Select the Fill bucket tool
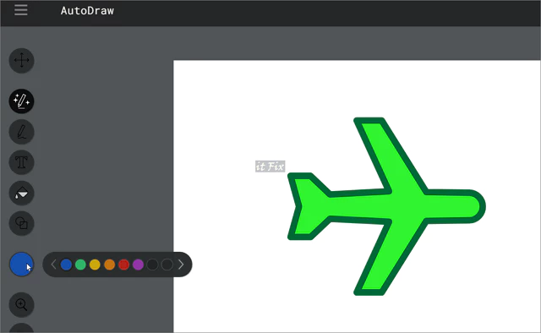 tap(21, 193)
